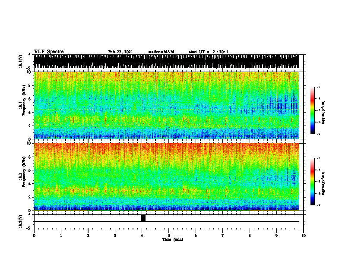The height and width of the screenshot is (264, 342).
Task: Click the ch.3 horizontal signal line
Action: click(x=166, y=221)
